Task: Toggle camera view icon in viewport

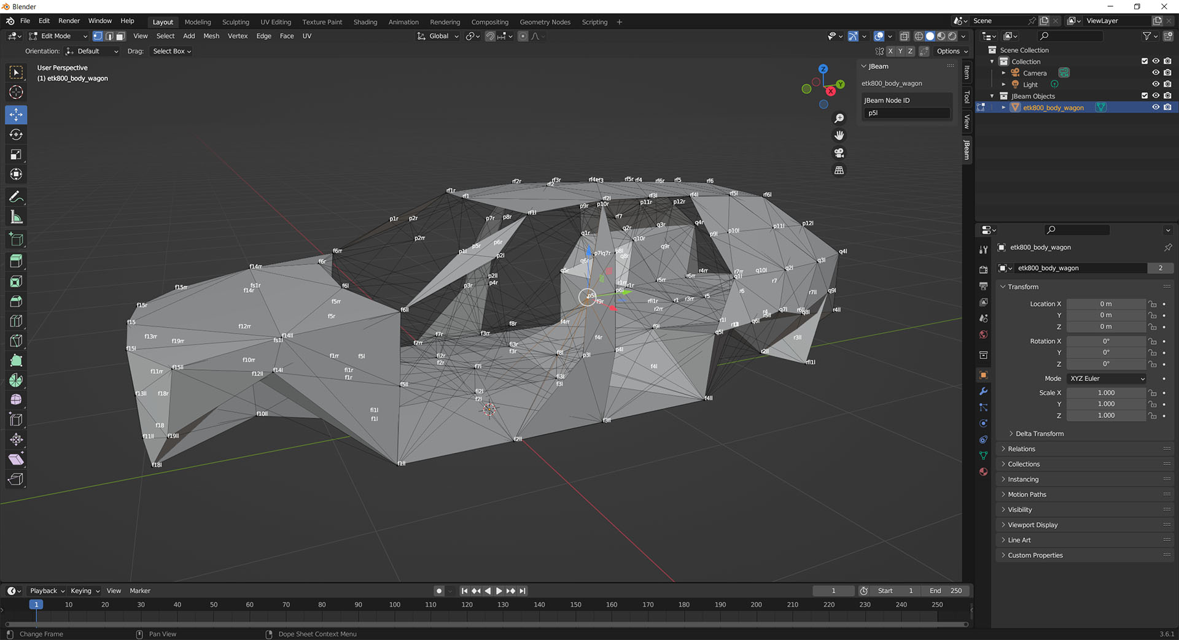Action: click(x=839, y=153)
